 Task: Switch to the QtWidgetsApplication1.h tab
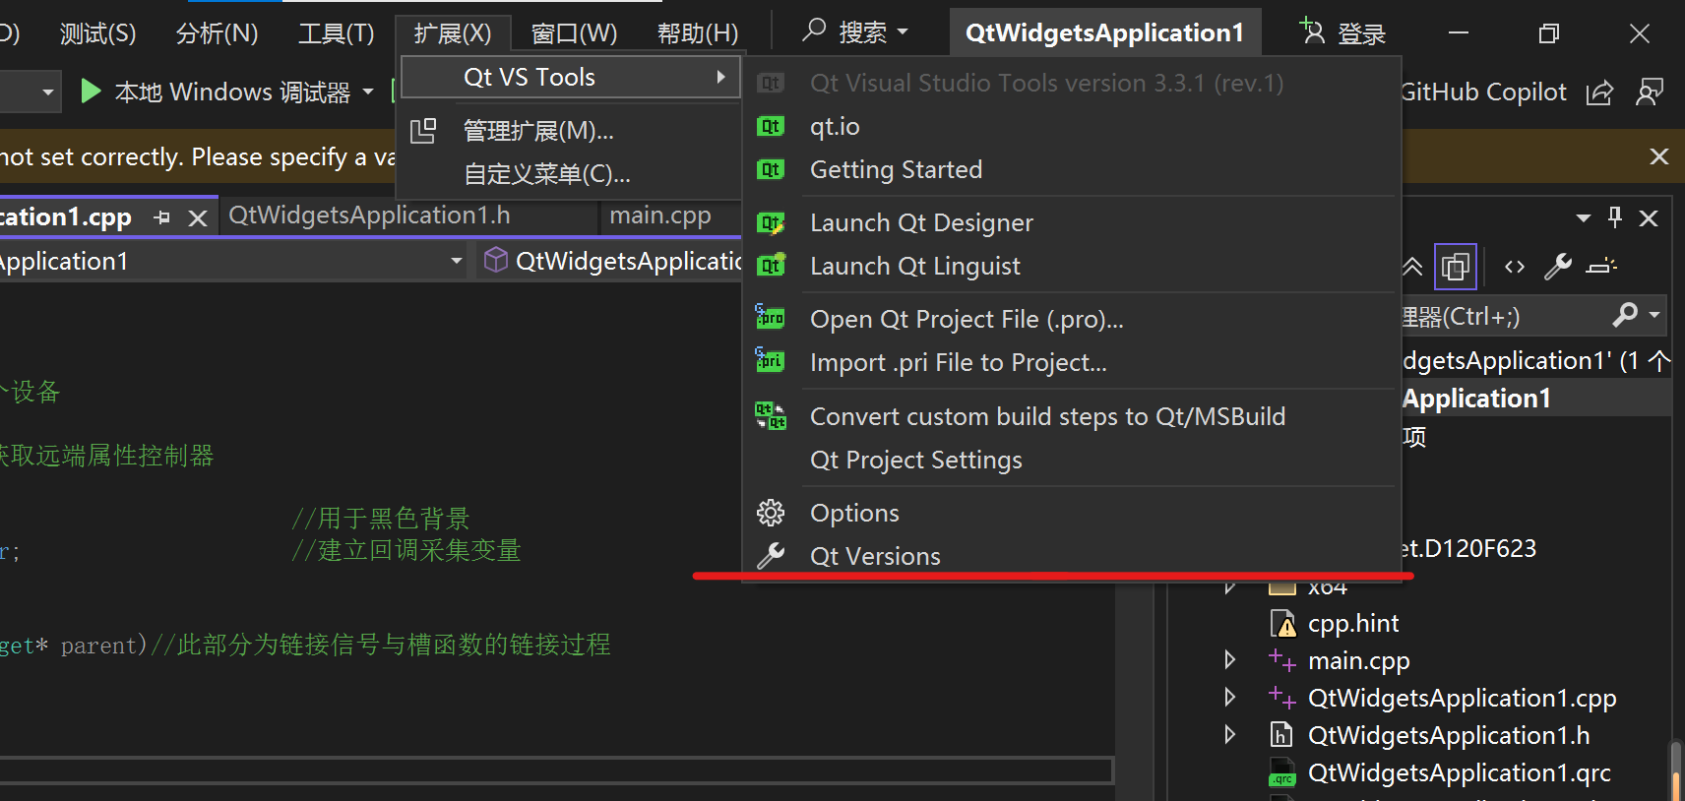tap(369, 216)
